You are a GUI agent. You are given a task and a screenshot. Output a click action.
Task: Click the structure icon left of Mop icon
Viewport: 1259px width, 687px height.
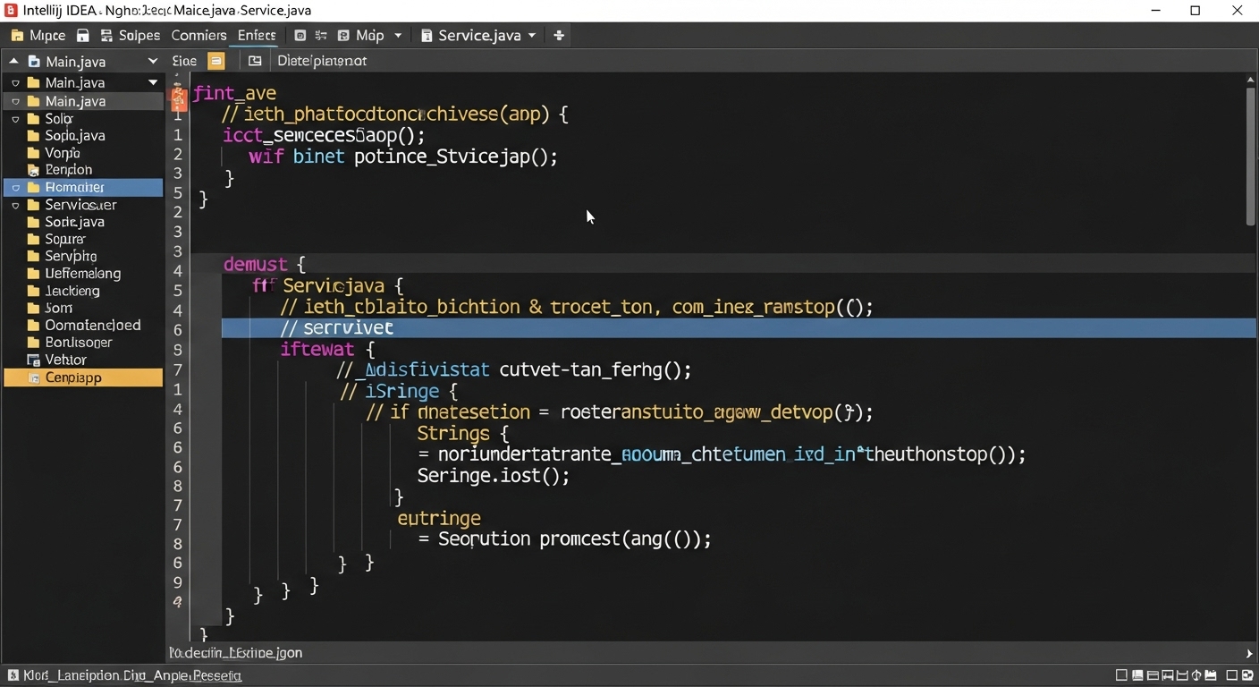321,36
